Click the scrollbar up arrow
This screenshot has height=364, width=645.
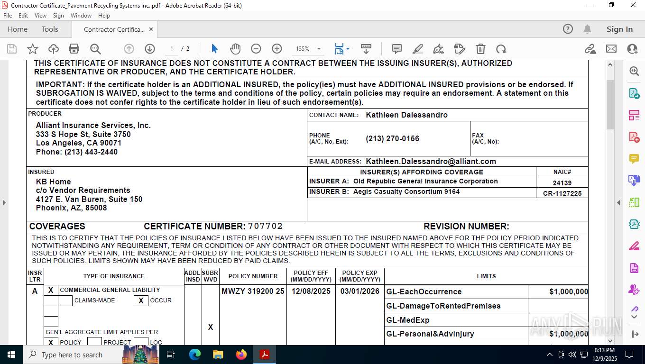coord(610,65)
